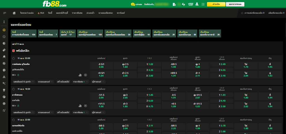Open การแข่งขันของฉัน favorites star
This screenshot has width=286, height=134.
coord(242,13)
